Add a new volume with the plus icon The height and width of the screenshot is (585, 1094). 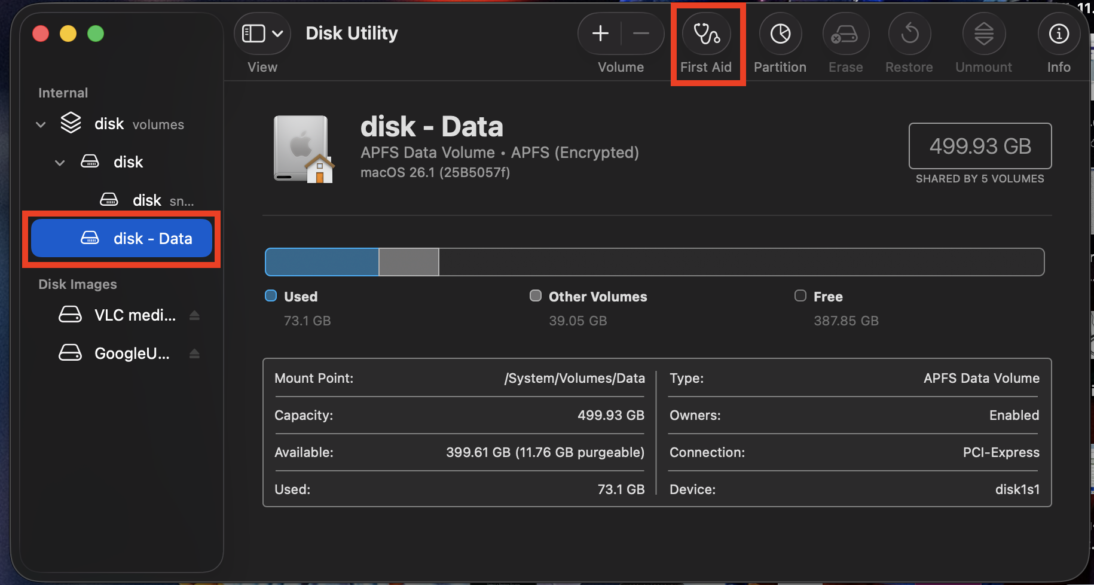(x=600, y=33)
